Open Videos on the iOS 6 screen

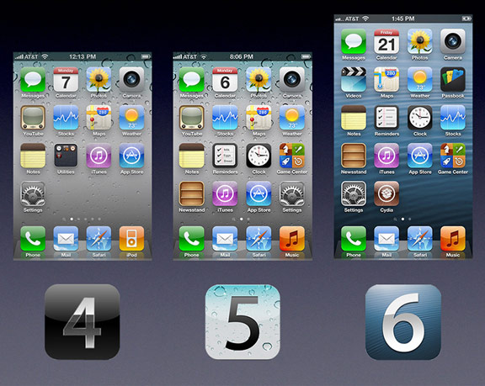tap(354, 79)
